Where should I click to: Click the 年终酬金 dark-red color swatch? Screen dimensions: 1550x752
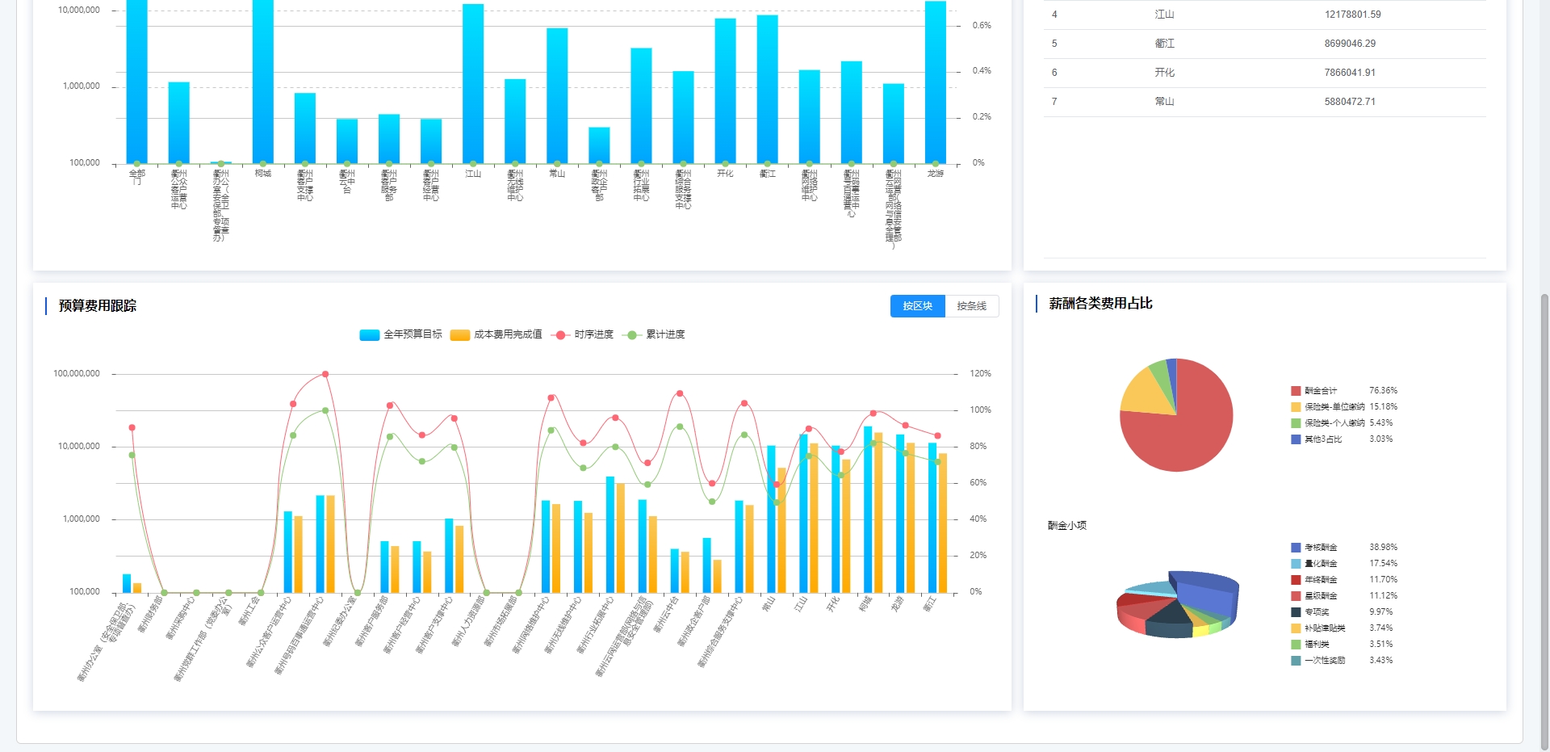click(1296, 580)
